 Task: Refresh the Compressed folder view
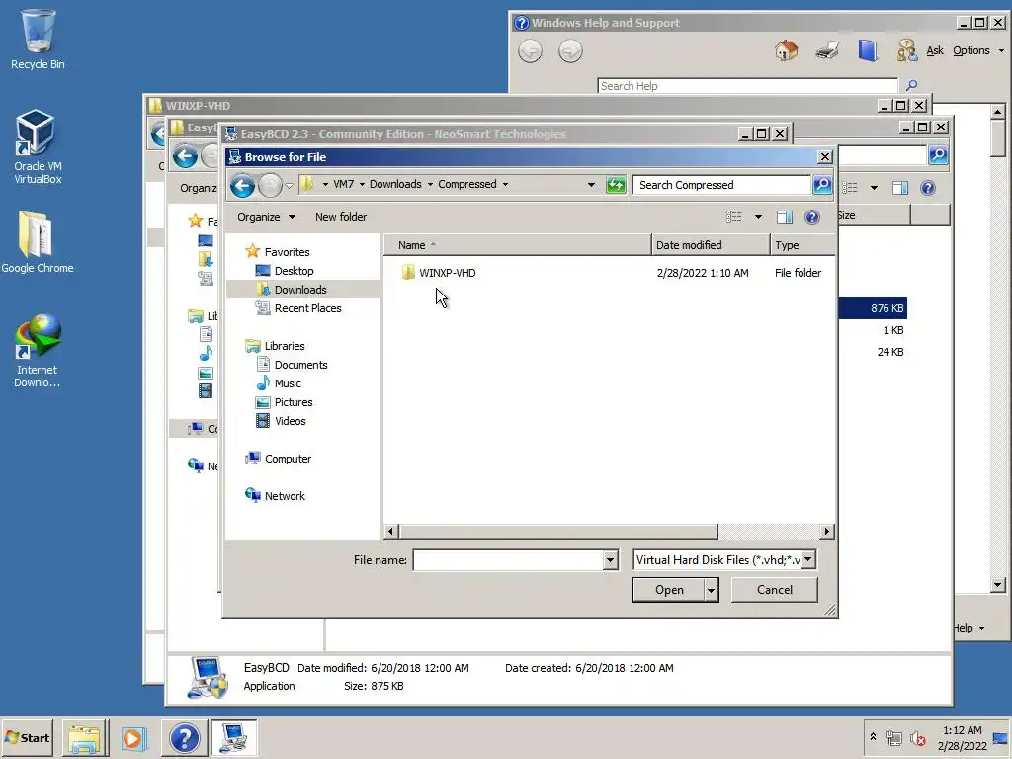pos(616,185)
